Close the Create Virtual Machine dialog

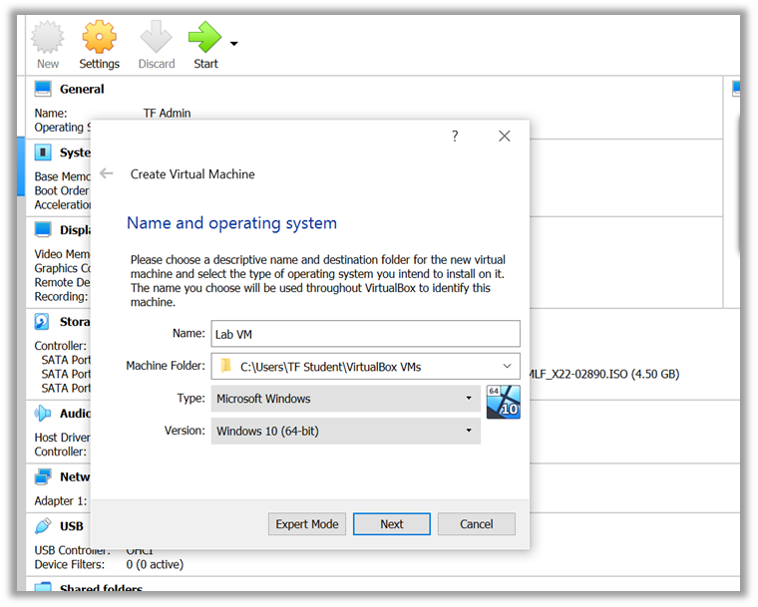tap(505, 136)
